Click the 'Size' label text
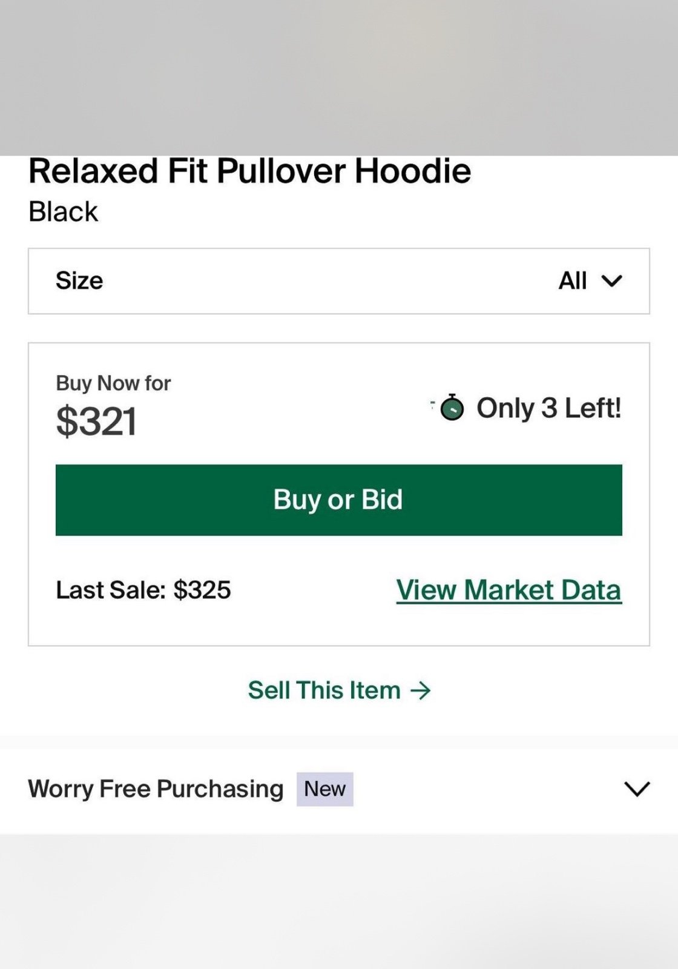 (x=79, y=281)
